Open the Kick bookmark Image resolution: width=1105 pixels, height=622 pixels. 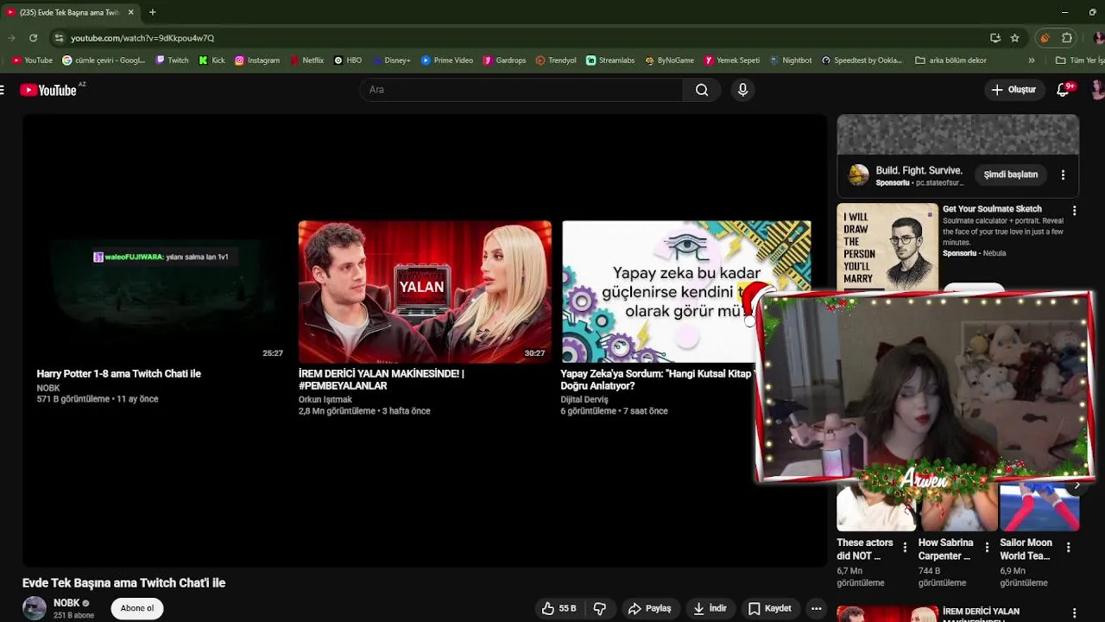point(212,60)
